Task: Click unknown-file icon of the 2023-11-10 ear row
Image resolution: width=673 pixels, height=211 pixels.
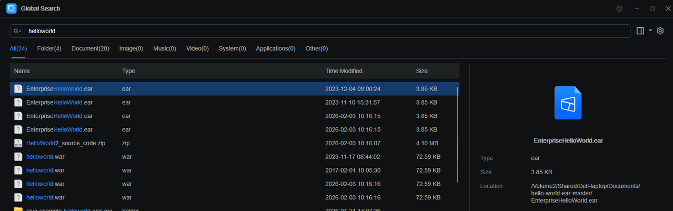Action: (18, 102)
